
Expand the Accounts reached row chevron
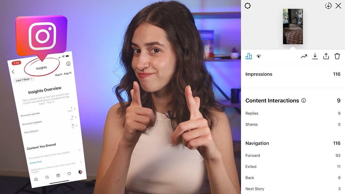click(75, 109)
